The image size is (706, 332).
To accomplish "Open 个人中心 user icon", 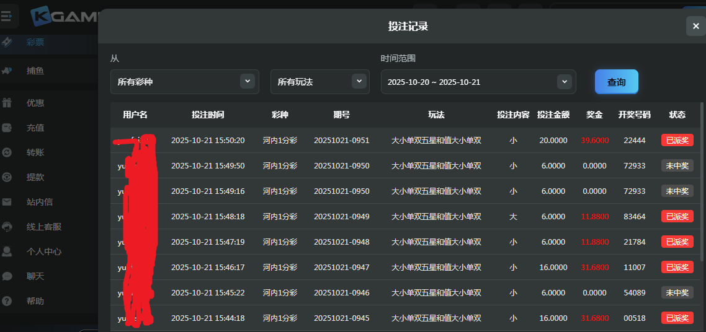I will point(7,251).
